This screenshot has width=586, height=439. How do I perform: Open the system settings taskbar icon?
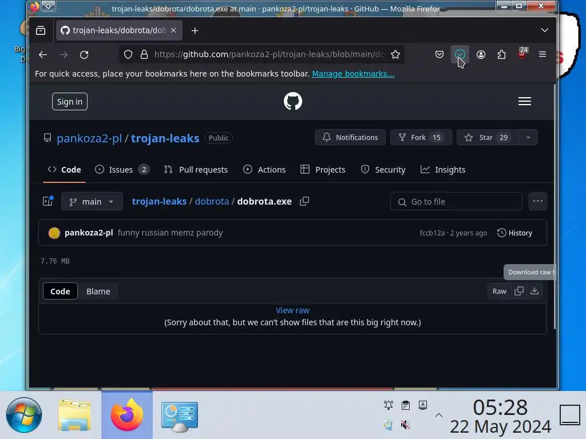click(x=179, y=417)
